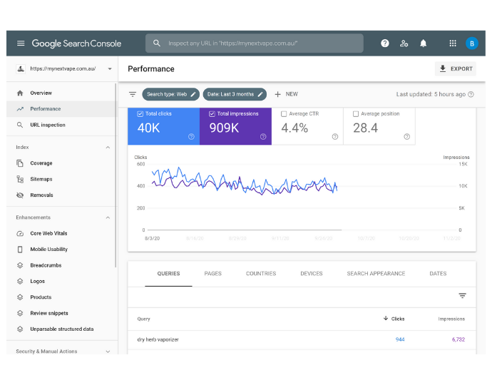Click the help icon on Average position card
The image size is (492, 385).
(x=406, y=136)
